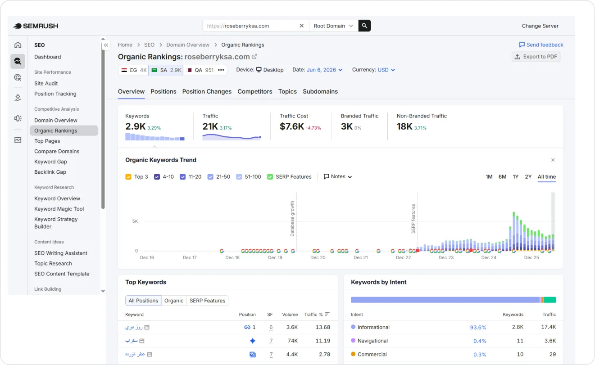The height and width of the screenshot is (365, 595).
Task: Select the SA database chip
Action: pyautogui.click(x=165, y=70)
